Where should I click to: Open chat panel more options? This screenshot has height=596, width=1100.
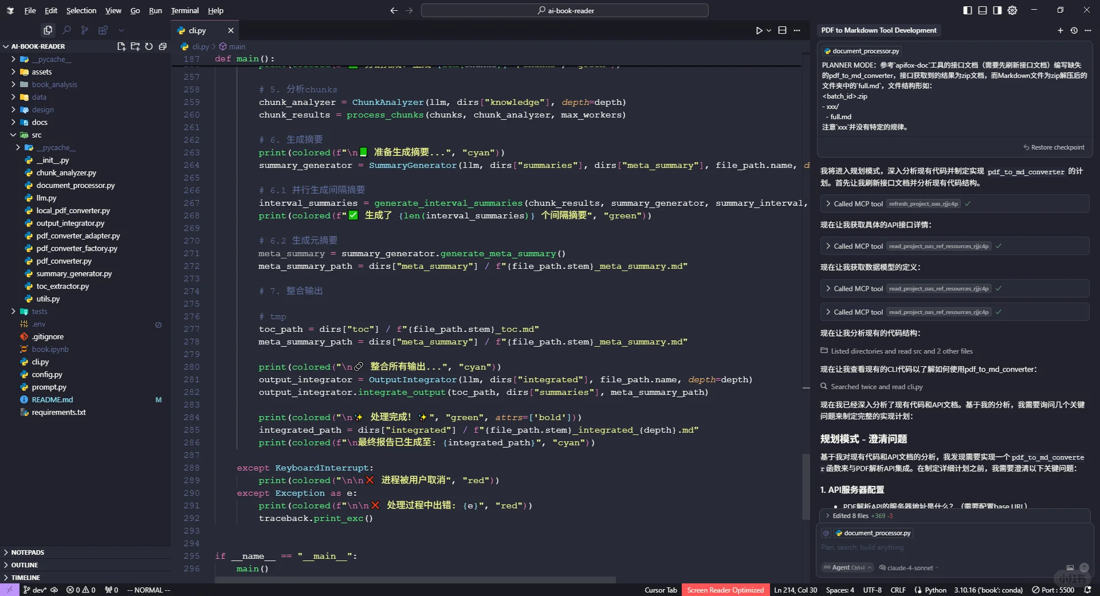point(1088,30)
